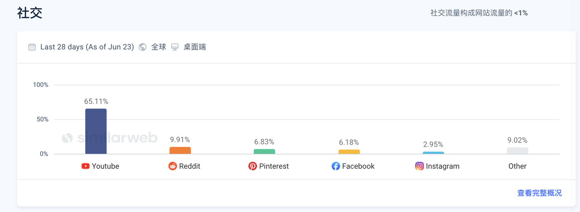Screen dimensions: 580x212
Task: Select the dark blue Youtube bar
Action: [x=96, y=132]
